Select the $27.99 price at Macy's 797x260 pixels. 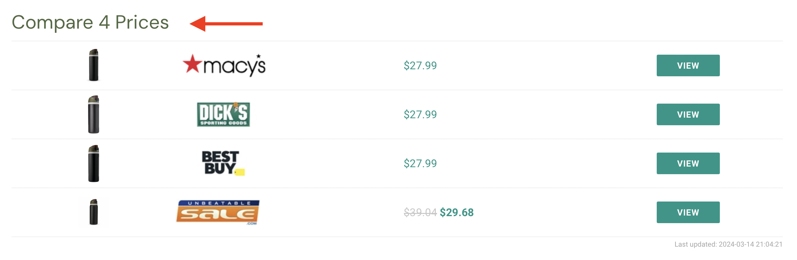(420, 65)
